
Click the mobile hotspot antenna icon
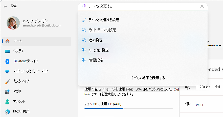[x=188, y=87]
